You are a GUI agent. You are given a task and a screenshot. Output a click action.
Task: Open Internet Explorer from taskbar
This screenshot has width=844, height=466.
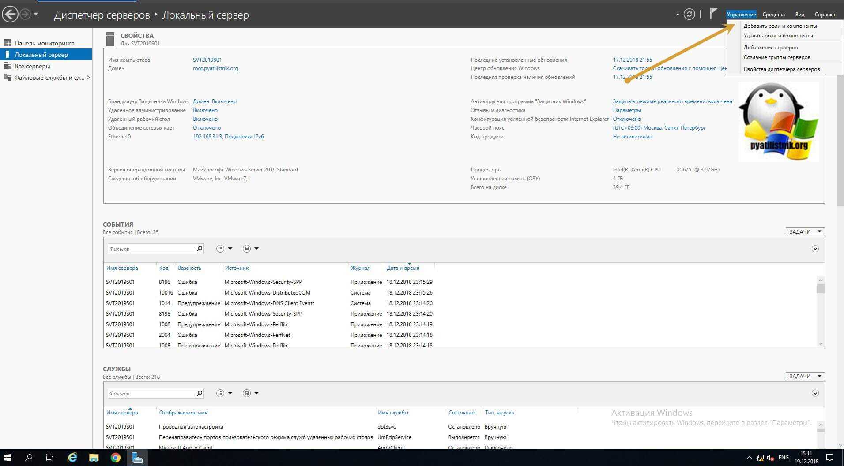click(x=72, y=458)
